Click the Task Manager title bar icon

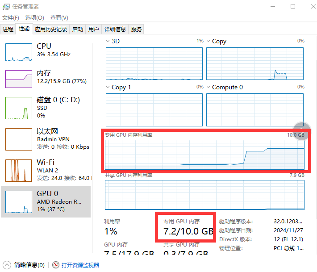pos(7,6)
